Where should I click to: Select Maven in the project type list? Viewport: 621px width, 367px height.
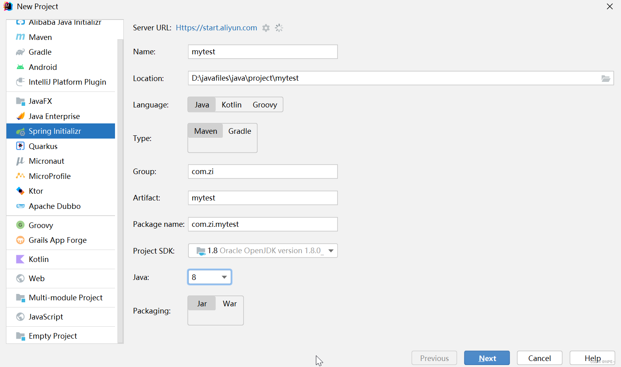[x=61, y=37]
